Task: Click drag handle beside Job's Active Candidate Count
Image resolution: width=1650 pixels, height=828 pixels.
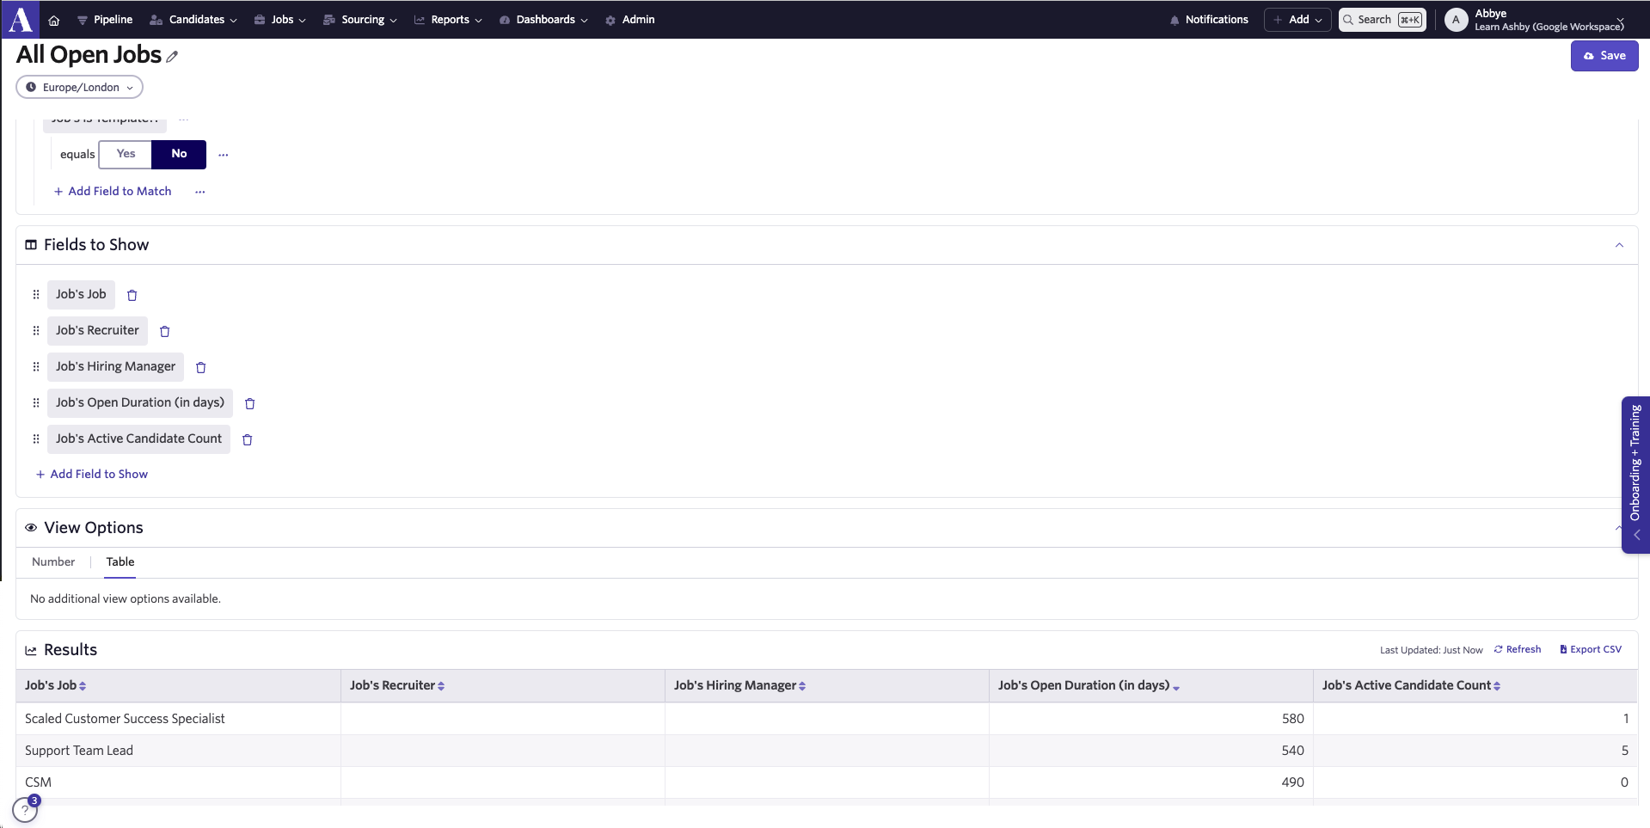Action: [x=36, y=439]
